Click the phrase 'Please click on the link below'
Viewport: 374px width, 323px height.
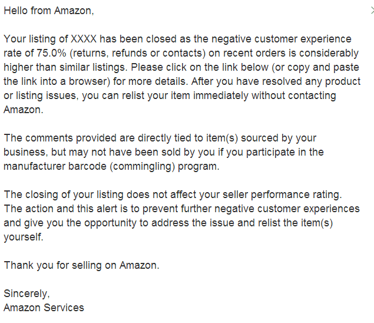click(x=200, y=67)
